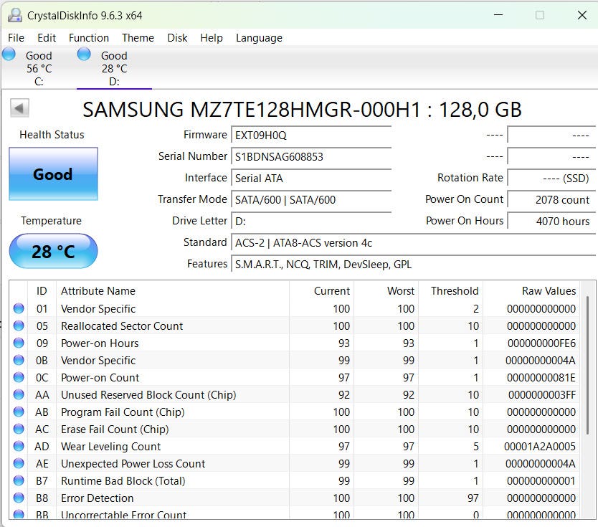The height and width of the screenshot is (527, 598).
Task: Minimize the CrystalDiskInfo window
Action: point(498,15)
